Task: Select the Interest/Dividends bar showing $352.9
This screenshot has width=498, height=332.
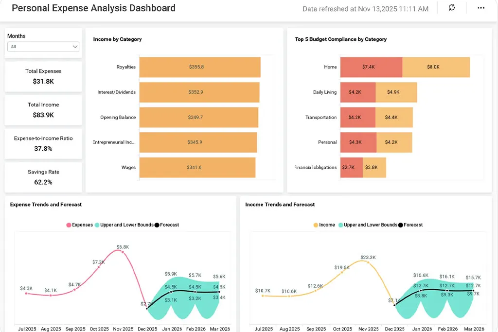Action: click(199, 92)
